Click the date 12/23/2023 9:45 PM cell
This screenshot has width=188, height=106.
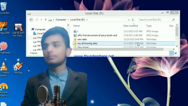[x=133, y=39]
